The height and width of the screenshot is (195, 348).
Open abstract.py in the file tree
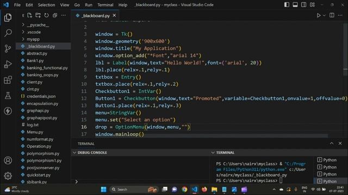[x=37, y=53]
